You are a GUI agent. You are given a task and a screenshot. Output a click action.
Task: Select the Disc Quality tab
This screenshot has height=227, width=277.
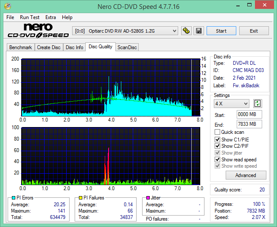pos(101,47)
